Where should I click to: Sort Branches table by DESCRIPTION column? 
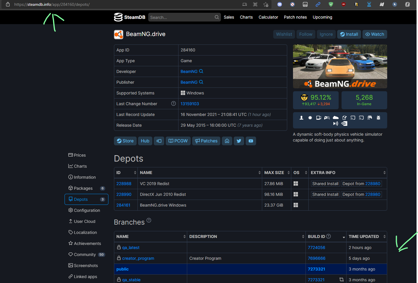[246, 237]
